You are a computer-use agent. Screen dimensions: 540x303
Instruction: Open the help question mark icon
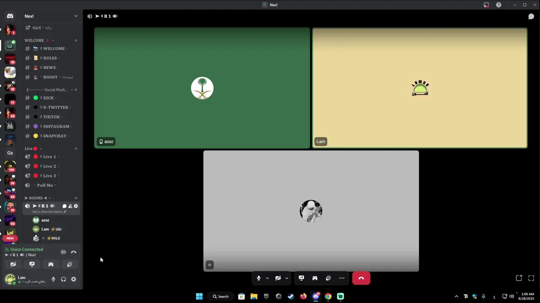pos(499,5)
